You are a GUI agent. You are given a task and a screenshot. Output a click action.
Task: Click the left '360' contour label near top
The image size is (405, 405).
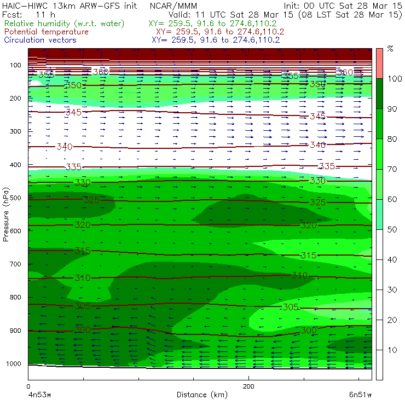[101, 72]
